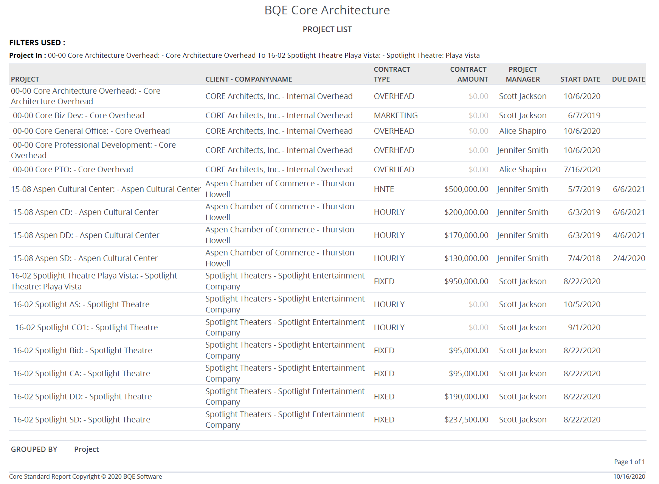659x484 pixels.
Task: Click client 'Aspen Chamber of Commerce' in Aspen SD row
Action: (280, 258)
